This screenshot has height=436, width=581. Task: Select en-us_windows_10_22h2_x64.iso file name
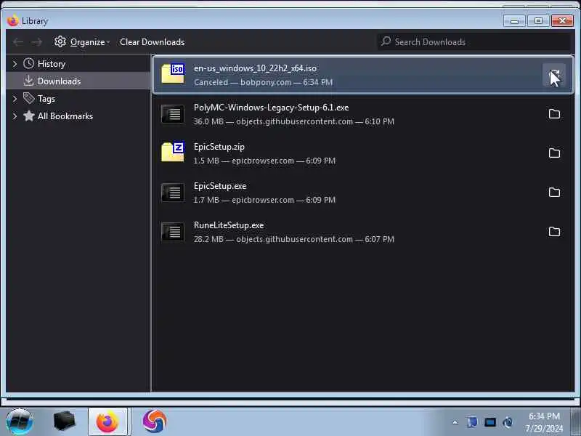255,68
